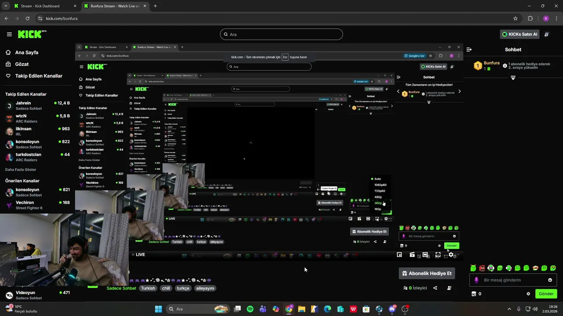
Task: Open the hamburger menu beside KICK logo
Action: (9, 34)
